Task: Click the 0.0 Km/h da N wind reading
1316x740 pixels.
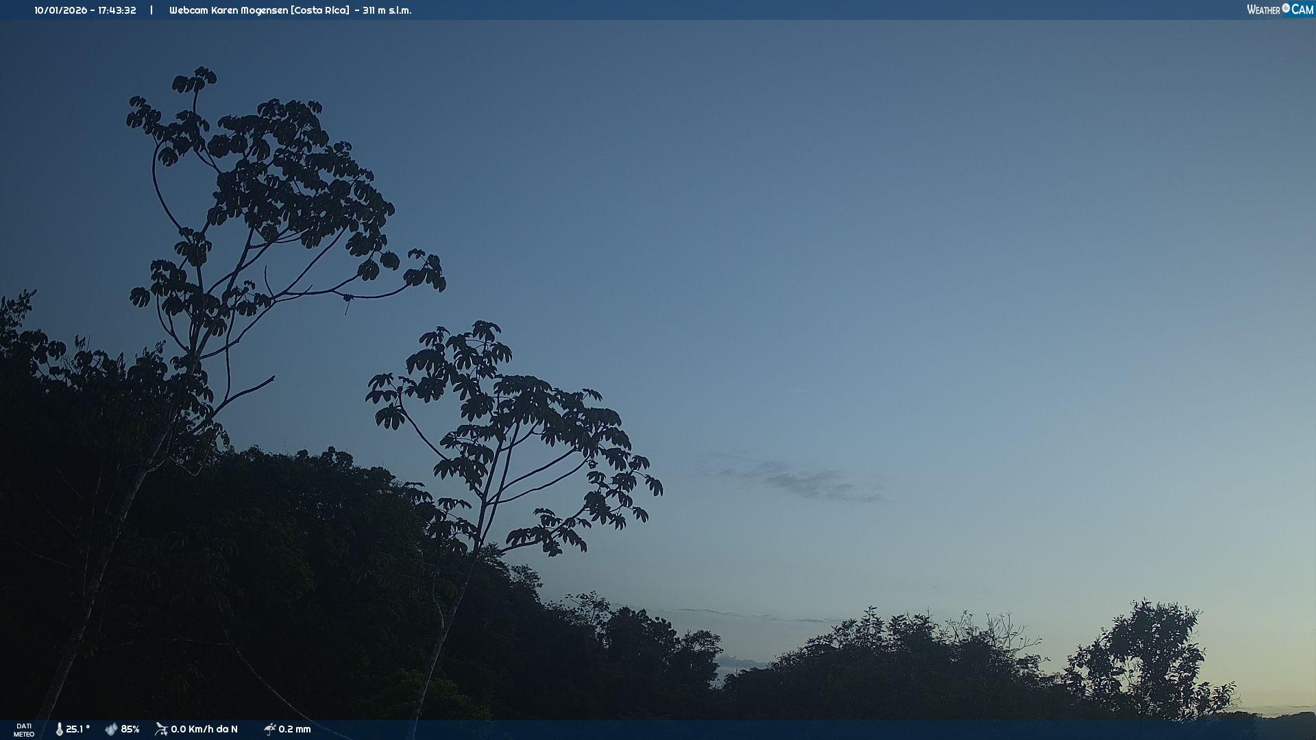Action: pyautogui.click(x=204, y=729)
